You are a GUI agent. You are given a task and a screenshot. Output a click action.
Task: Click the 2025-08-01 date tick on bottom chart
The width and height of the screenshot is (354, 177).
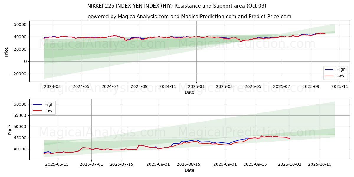tap(158, 164)
